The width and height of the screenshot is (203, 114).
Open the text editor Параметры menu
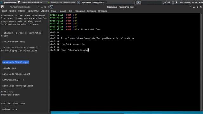(32, 11)
